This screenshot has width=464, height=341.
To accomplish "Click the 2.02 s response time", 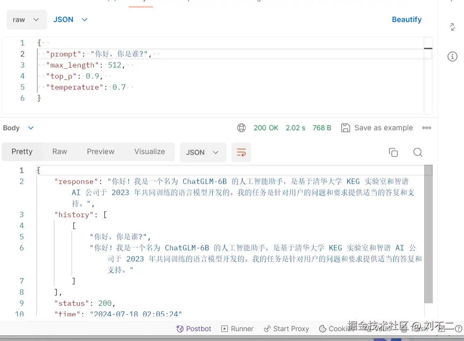I will [x=295, y=128].
